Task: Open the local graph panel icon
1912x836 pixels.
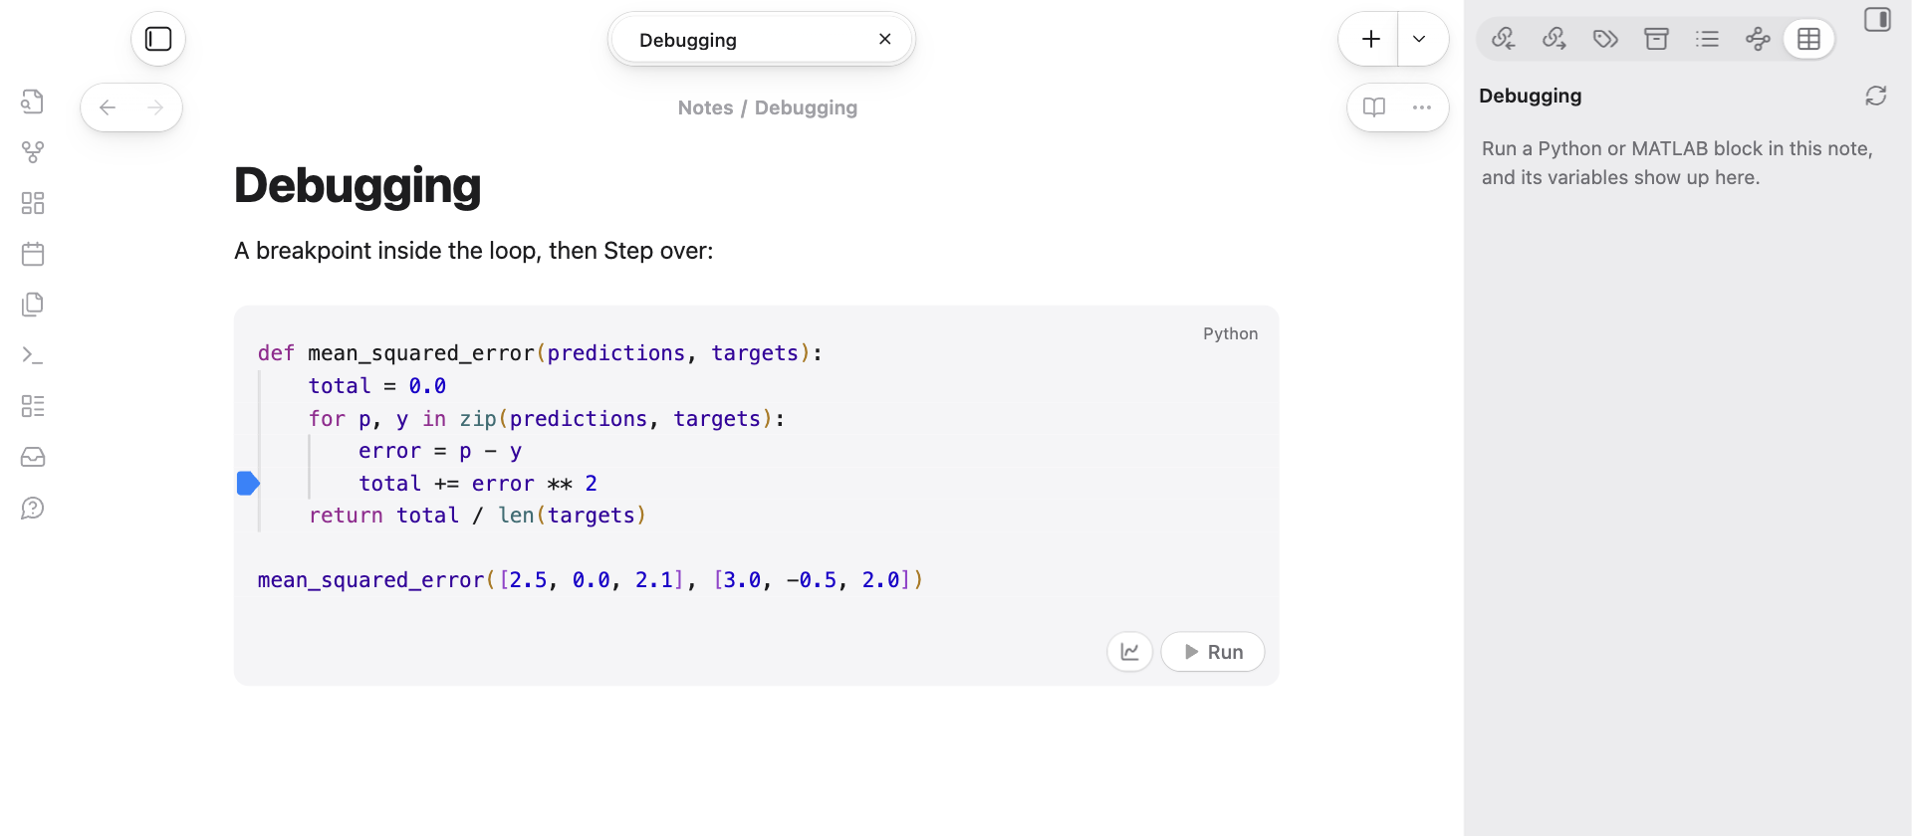Action: 1758,39
